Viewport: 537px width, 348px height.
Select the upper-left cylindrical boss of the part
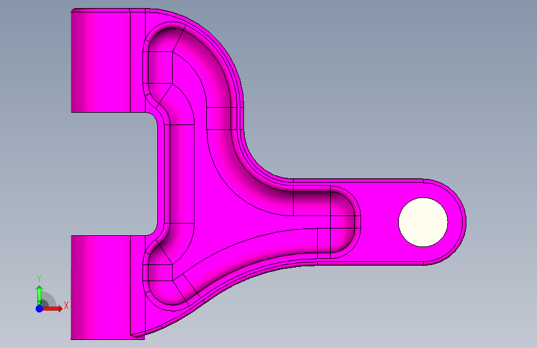click(x=101, y=61)
